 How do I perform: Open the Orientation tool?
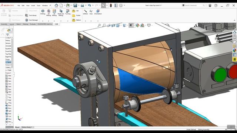(98, 12)
